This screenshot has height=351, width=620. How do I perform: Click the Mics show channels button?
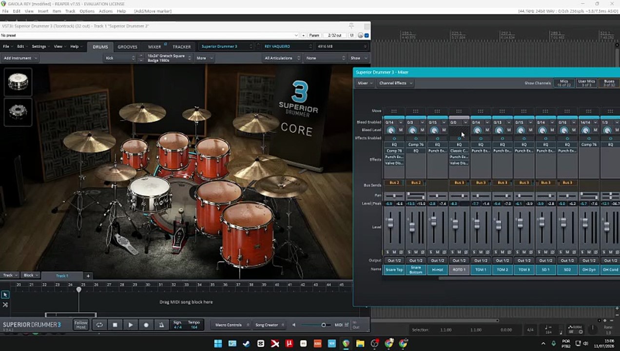(x=564, y=83)
